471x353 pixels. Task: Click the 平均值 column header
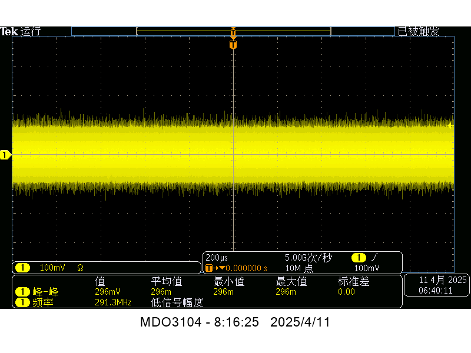167,282
